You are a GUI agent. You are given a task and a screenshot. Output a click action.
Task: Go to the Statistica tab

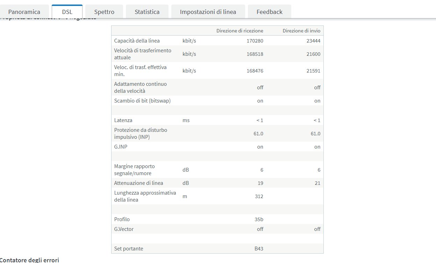(147, 12)
